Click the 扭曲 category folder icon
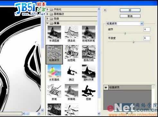The image size is (158, 117). pyautogui.click(x=51, y=19)
